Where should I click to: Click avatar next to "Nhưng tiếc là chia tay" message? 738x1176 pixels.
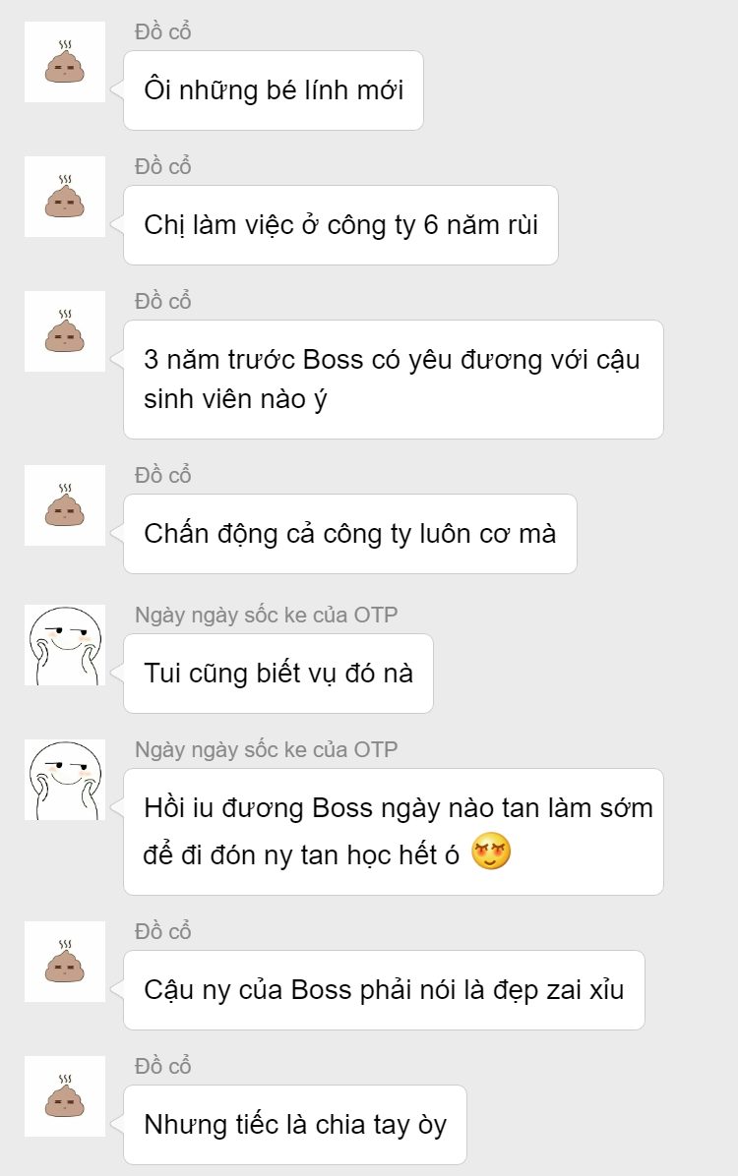coord(65,1096)
